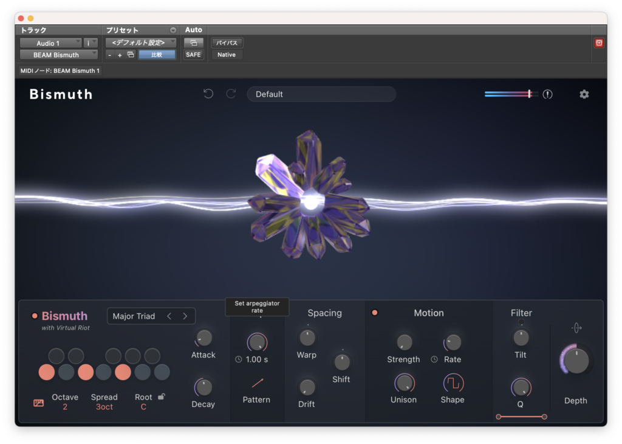
Task: Click the Motion Rate knob
Action: [453, 342]
